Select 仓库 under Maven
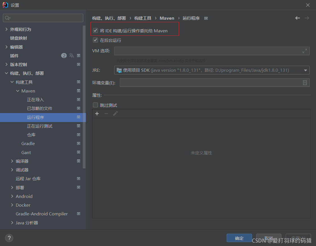The width and height of the screenshot is (316, 246). click(x=31, y=135)
